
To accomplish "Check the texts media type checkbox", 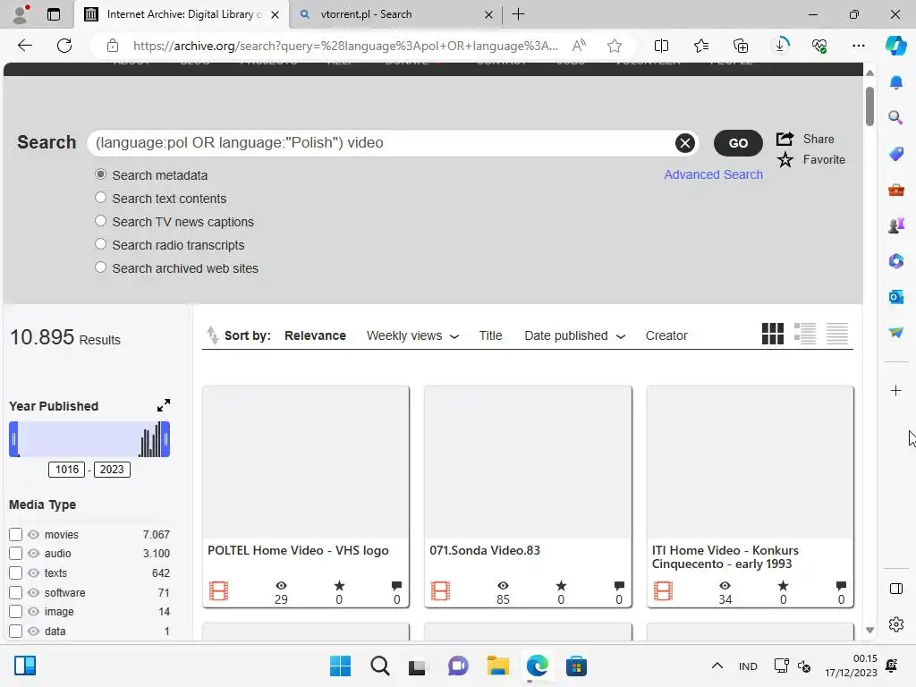I will tap(16, 573).
